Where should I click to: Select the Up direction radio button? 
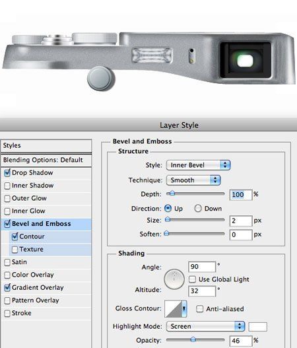[x=168, y=209]
